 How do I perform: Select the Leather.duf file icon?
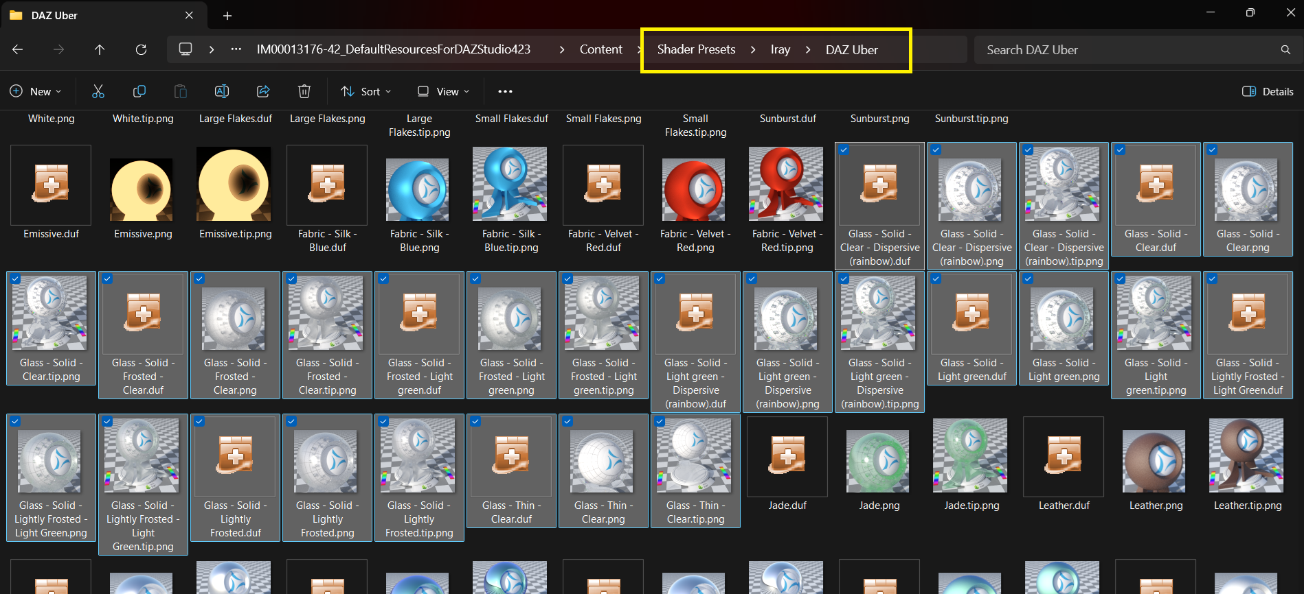point(1064,457)
